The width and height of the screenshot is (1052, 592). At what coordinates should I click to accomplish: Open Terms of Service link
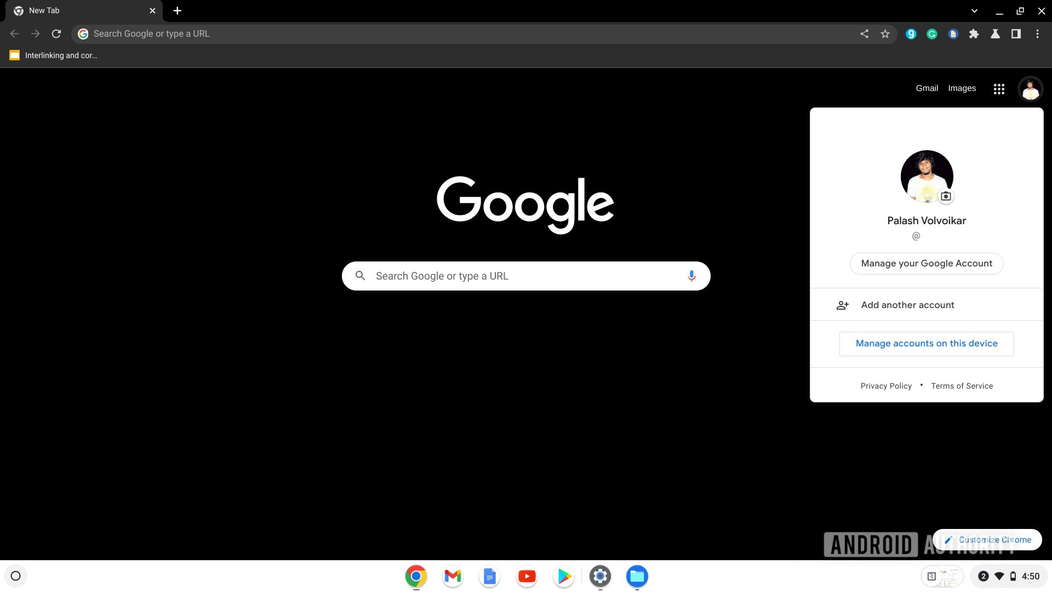(x=962, y=386)
